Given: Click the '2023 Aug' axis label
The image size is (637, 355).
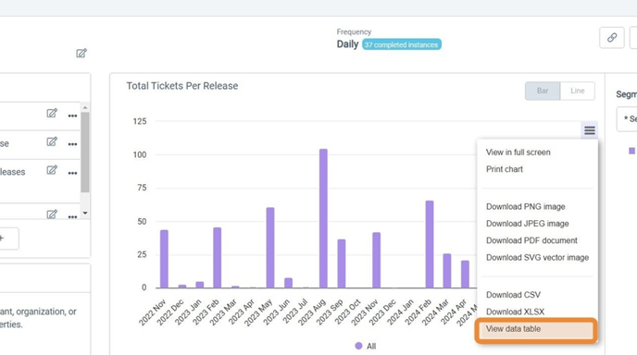Looking at the screenshot, I should (312, 312).
